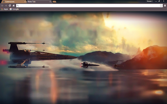Screen dimensions: 167x104
Task: Open the Person 2 profile switcher
Action: [150, 1]
